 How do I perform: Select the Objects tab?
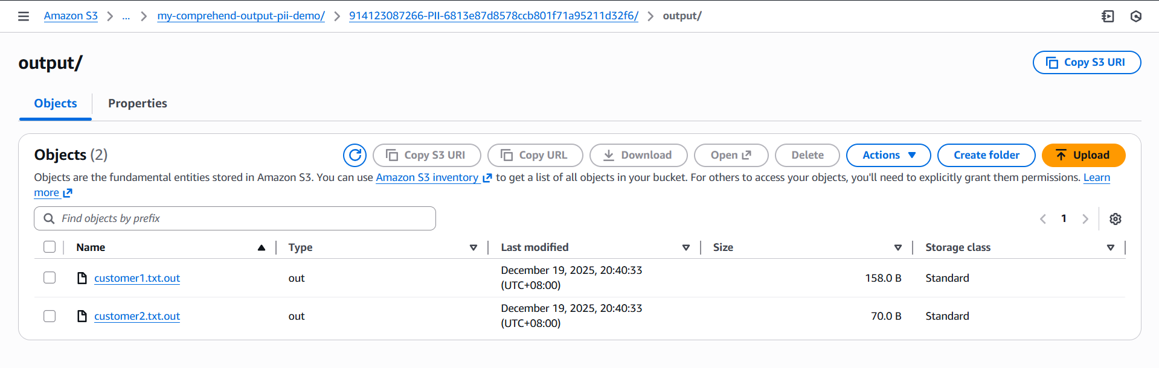(x=55, y=103)
